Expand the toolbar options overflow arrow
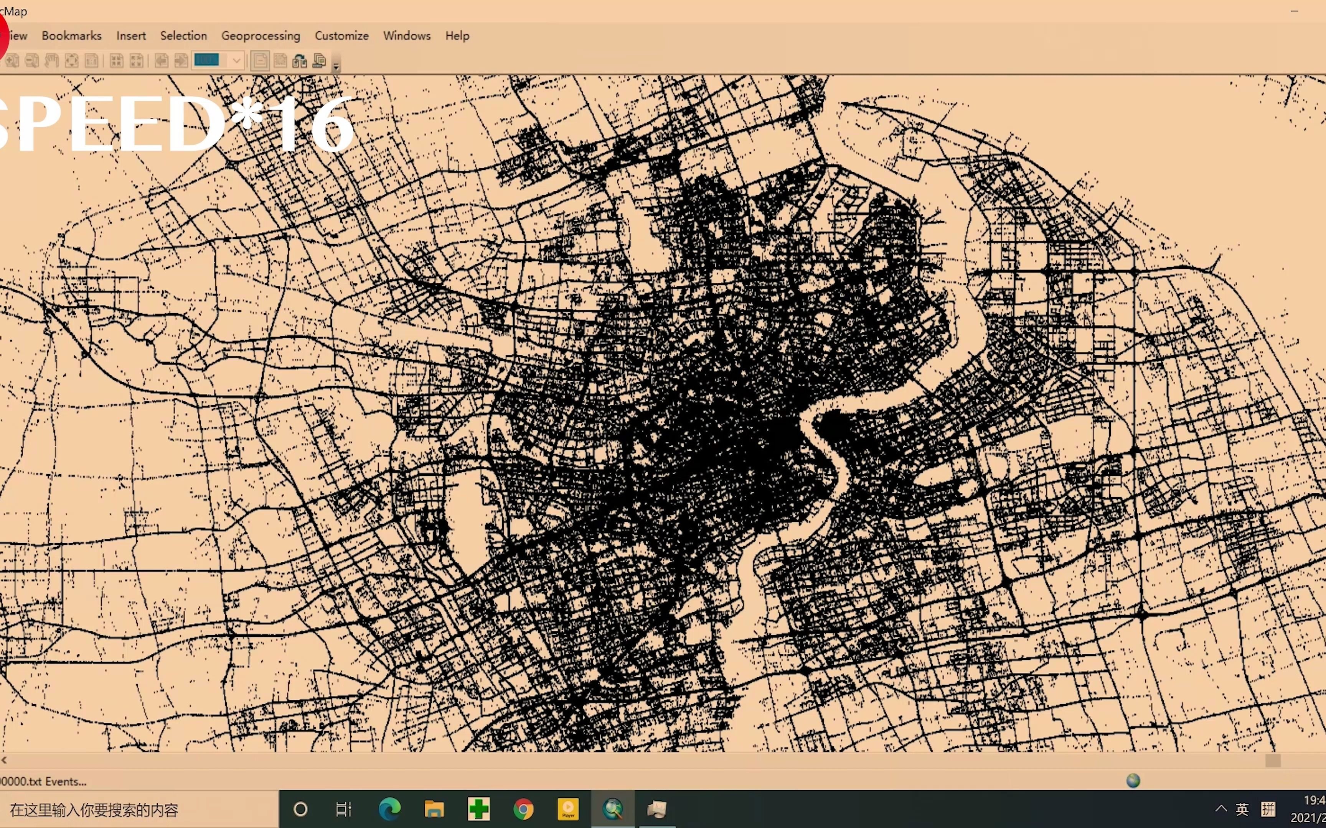 point(336,67)
